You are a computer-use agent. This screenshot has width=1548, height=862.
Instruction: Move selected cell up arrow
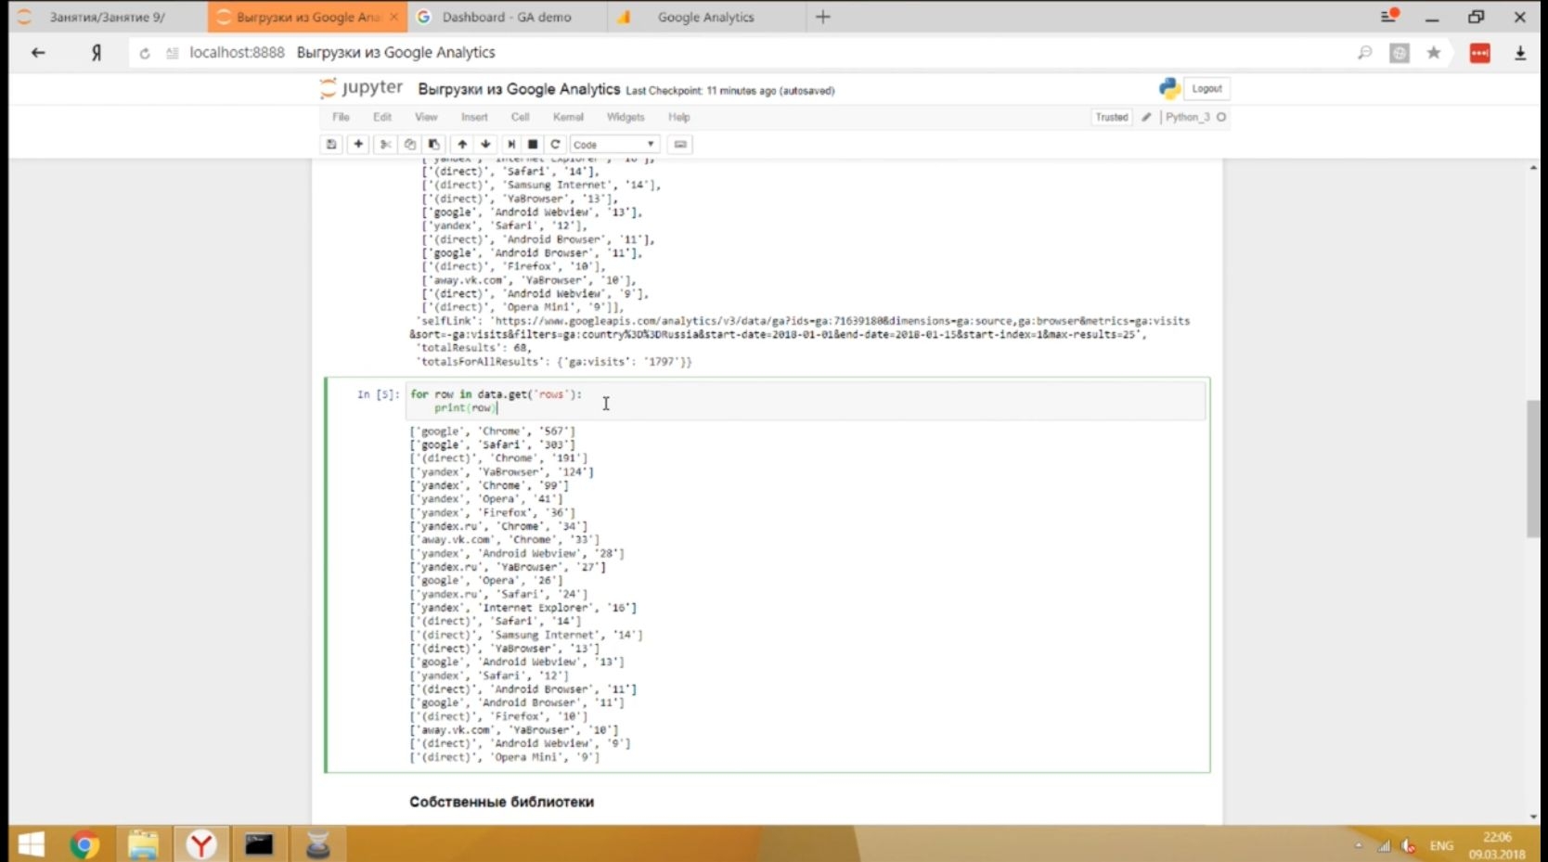[462, 145]
